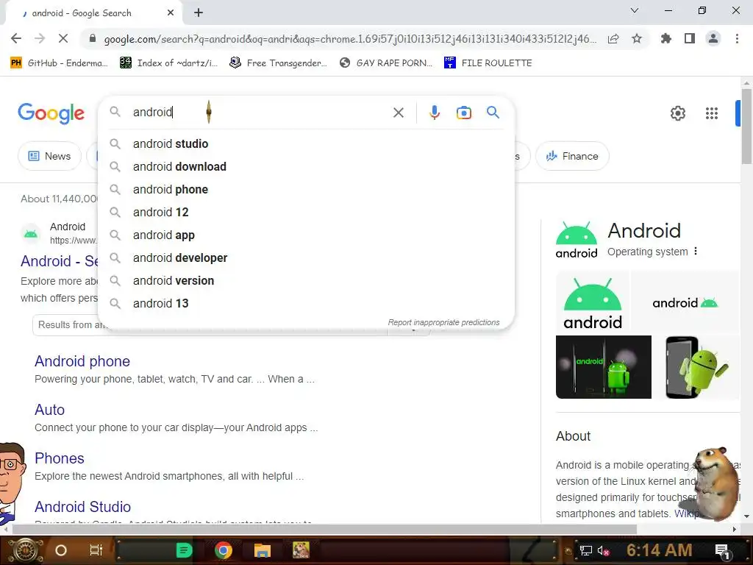Open Index of ~dartz bookmark
Screen dimensions: 753x565
[x=168, y=63]
